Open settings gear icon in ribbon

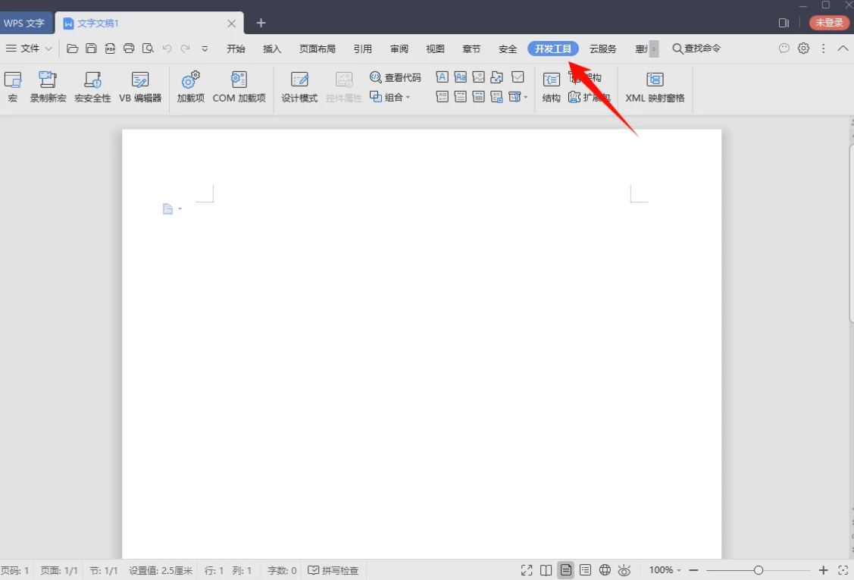(x=803, y=49)
